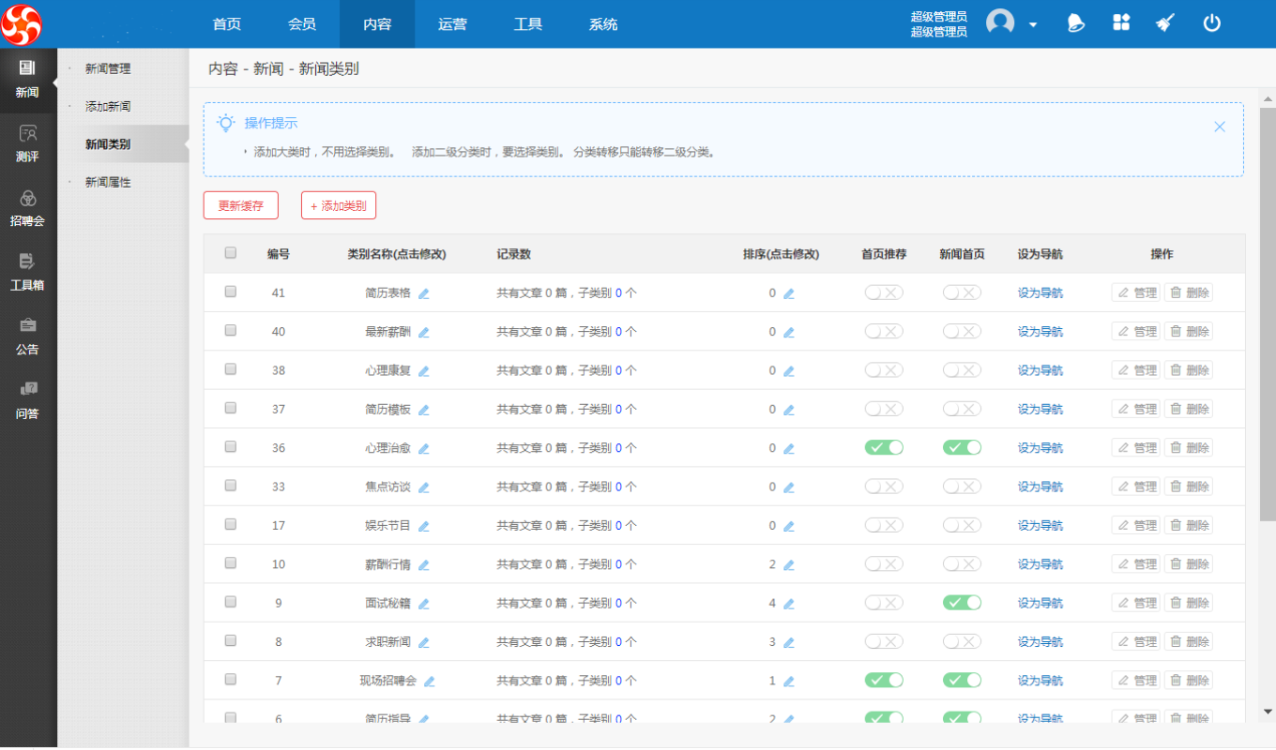Check the checkbox for row 41
This screenshot has width=1276, height=750.
230,292
